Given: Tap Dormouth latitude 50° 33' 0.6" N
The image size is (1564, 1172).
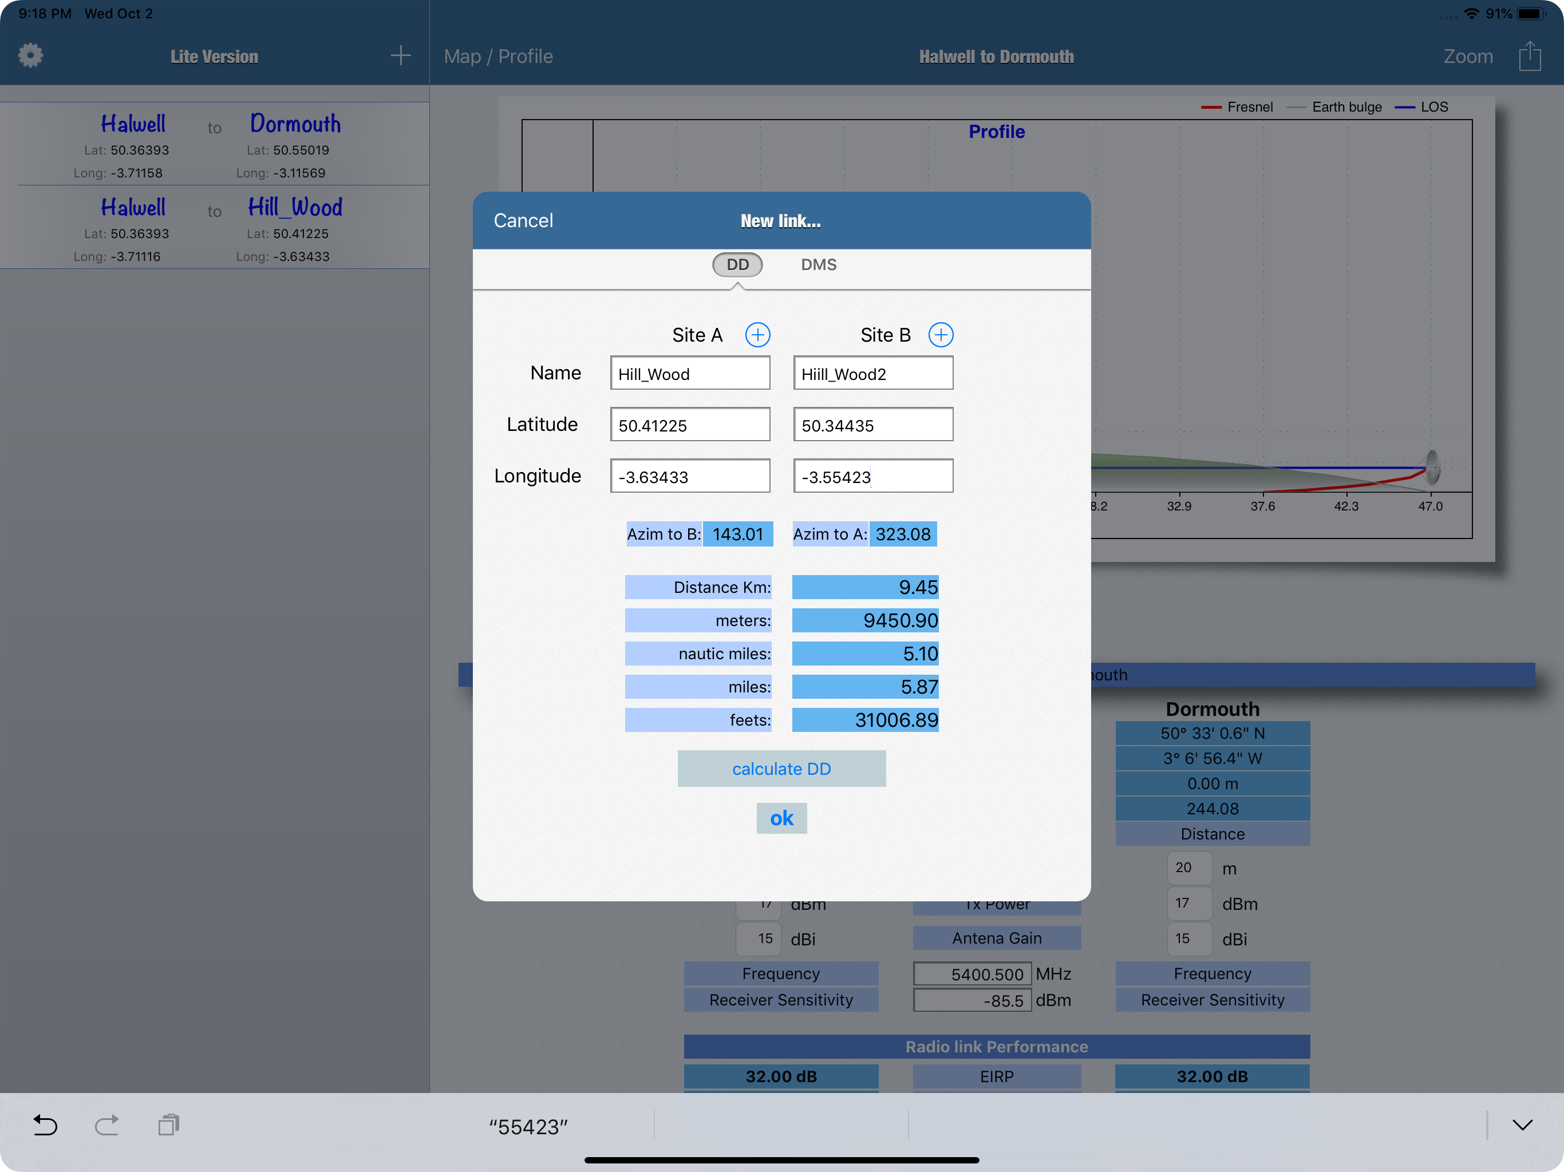Looking at the screenshot, I should (1213, 733).
